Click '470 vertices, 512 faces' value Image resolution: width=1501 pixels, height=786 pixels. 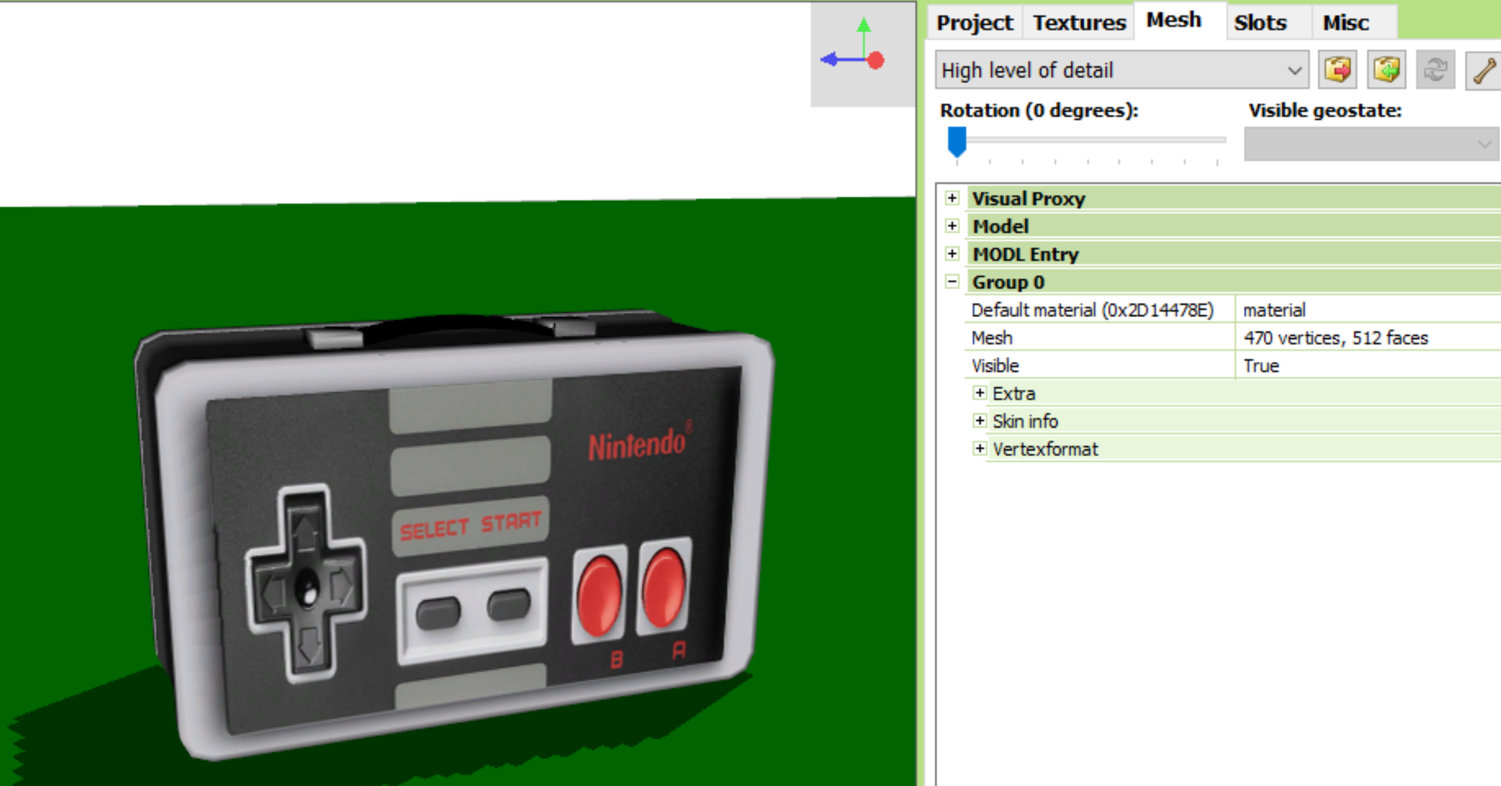[1335, 338]
